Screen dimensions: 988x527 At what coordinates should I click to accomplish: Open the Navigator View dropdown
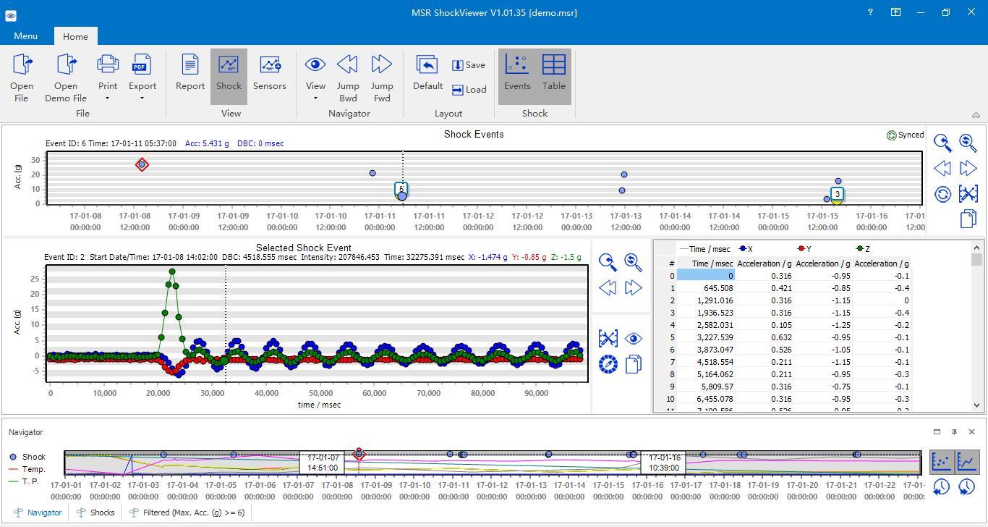pos(315,77)
